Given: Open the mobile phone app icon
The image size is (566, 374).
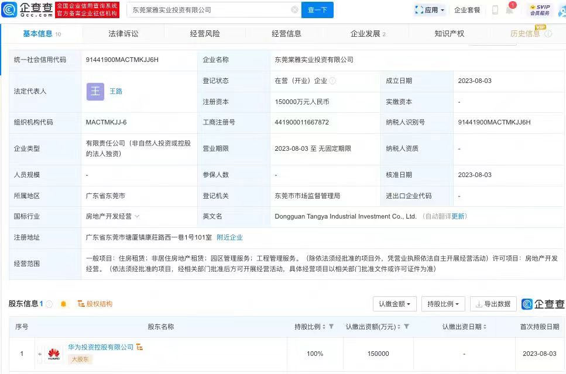Looking at the screenshot, I should click(495, 10).
